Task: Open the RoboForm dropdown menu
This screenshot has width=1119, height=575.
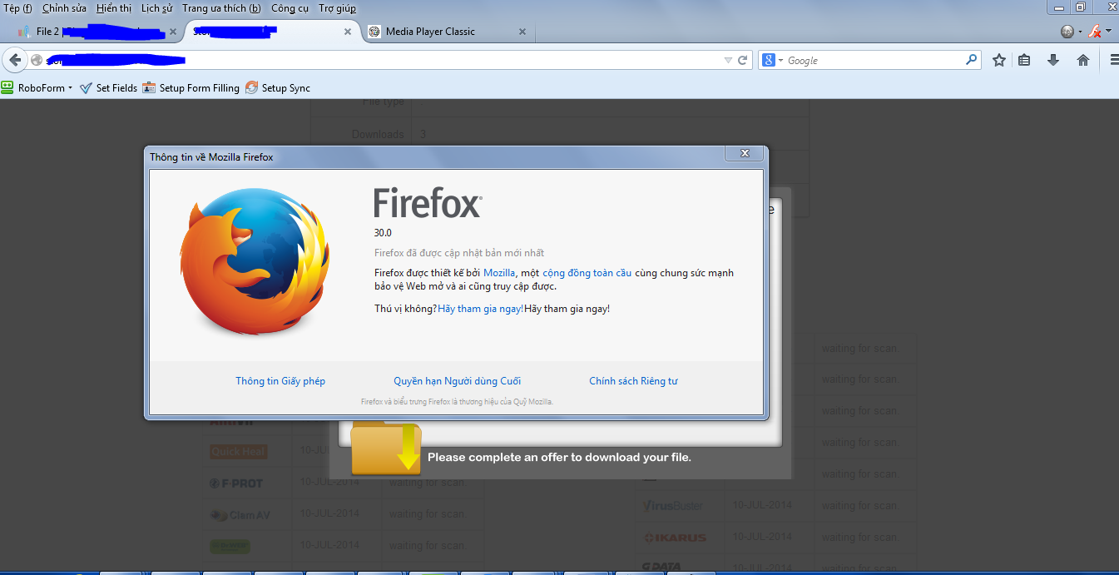Action: (x=71, y=88)
